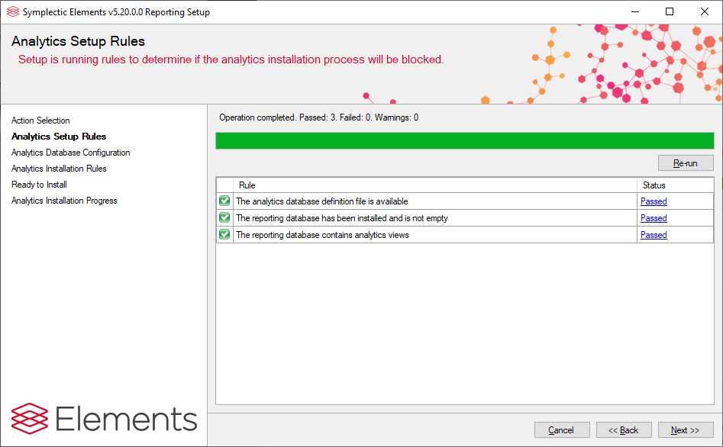Click green check icon for analytics views rule
723x447 pixels.
click(x=224, y=234)
